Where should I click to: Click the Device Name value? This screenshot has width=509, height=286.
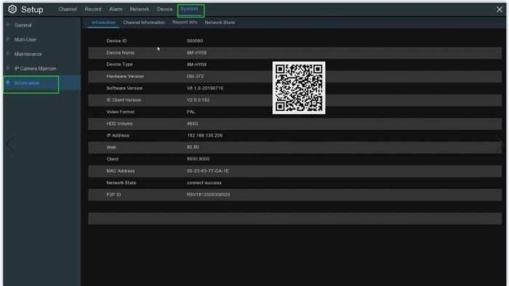[x=196, y=53]
